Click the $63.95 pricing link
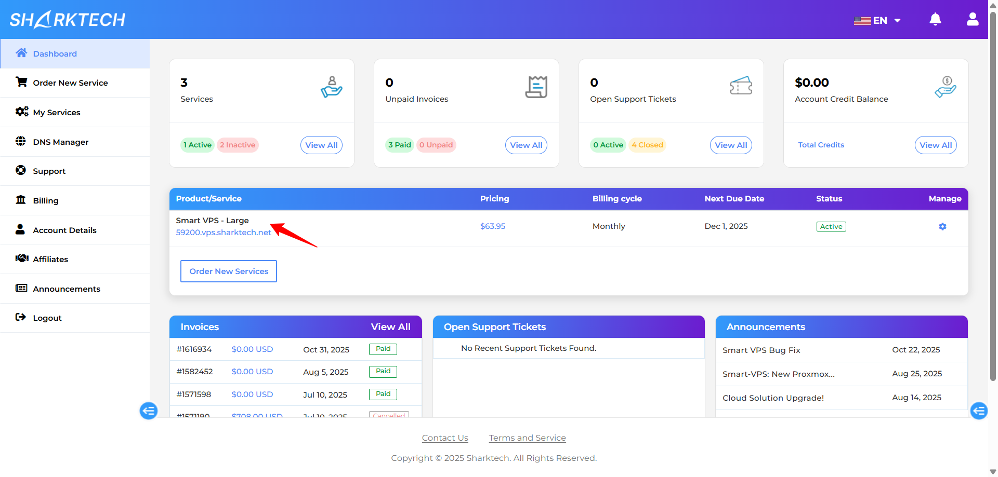998x477 pixels. click(493, 226)
